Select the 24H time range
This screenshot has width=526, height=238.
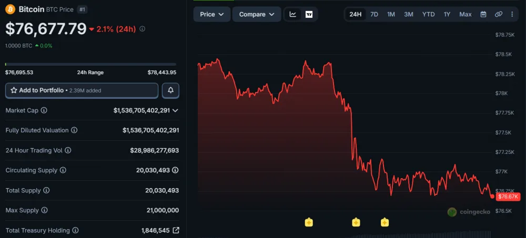(x=356, y=14)
